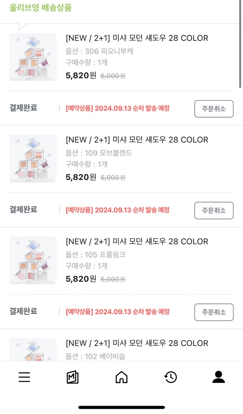Tap the Musinsa-style M brand icon
This screenshot has width=243, height=414.
click(x=73, y=377)
